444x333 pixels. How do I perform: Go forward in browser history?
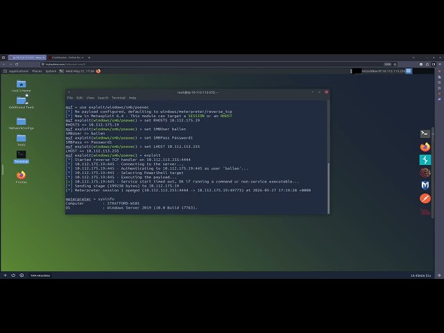(10, 65)
